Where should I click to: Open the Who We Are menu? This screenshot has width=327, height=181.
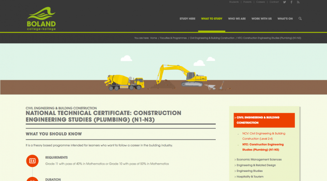[237, 19]
